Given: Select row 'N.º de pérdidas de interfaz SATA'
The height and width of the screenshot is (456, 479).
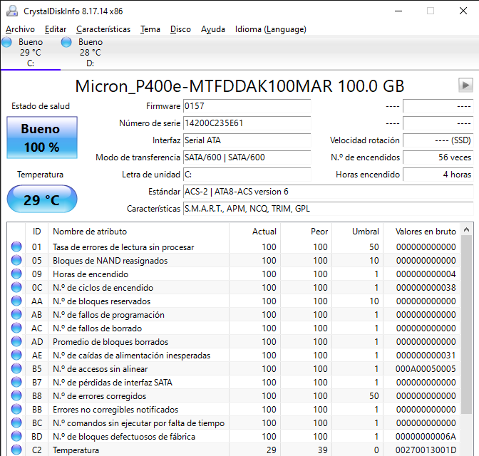Looking at the screenshot, I should pyautogui.click(x=234, y=383).
